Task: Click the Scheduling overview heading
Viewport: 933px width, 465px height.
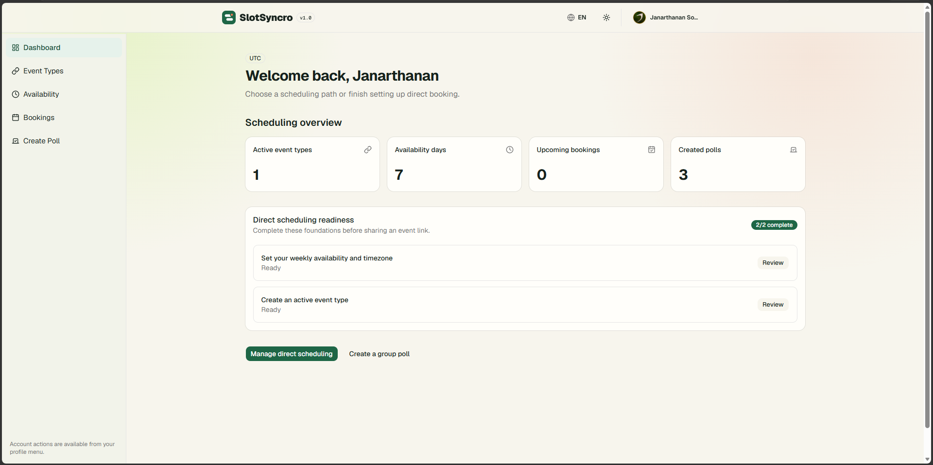Action: pos(294,122)
